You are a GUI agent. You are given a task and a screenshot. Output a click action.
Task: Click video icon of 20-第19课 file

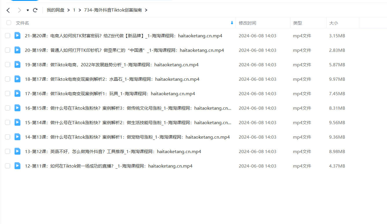pyautogui.click(x=17, y=50)
